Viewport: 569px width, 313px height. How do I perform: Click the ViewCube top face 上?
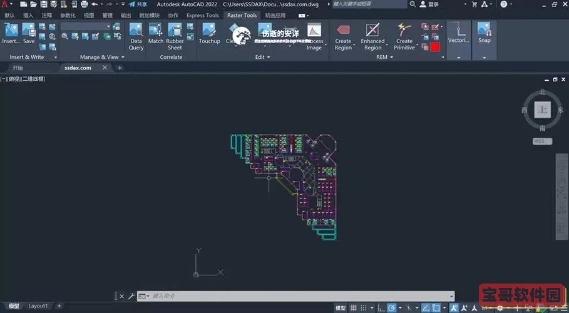point(543,110)
